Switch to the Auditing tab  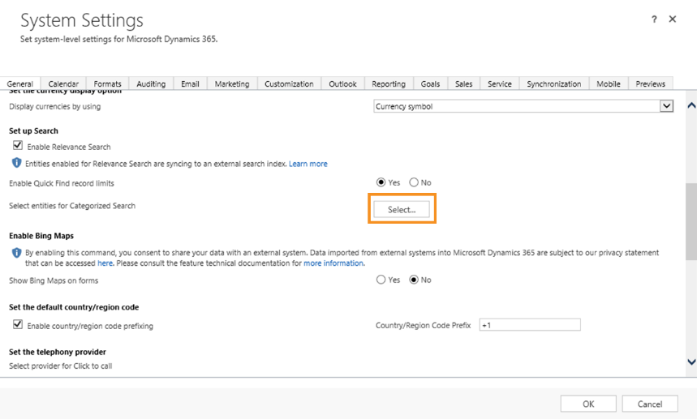[151, 83]
